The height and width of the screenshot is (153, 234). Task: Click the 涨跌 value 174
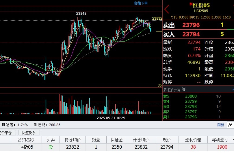197,49
